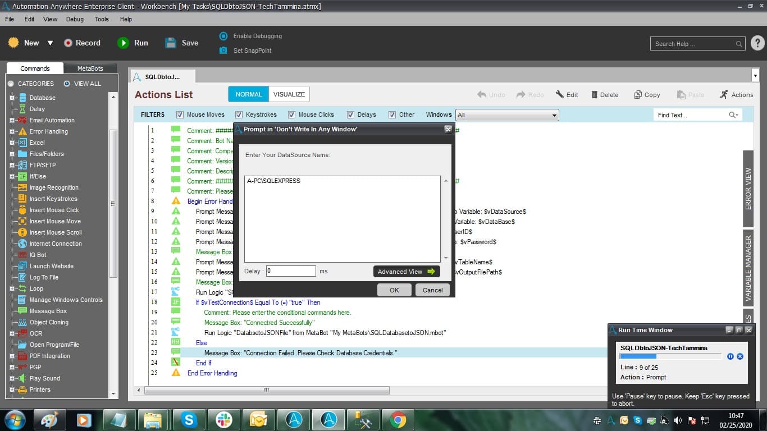Open the Set SnapPoint camera icon

(x=223, y=51)
